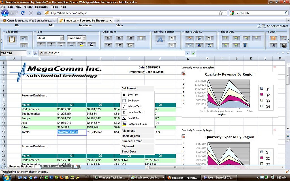290x181 pixels.
Task: Expand Number Format section in context menu
Action: point(131,141)
